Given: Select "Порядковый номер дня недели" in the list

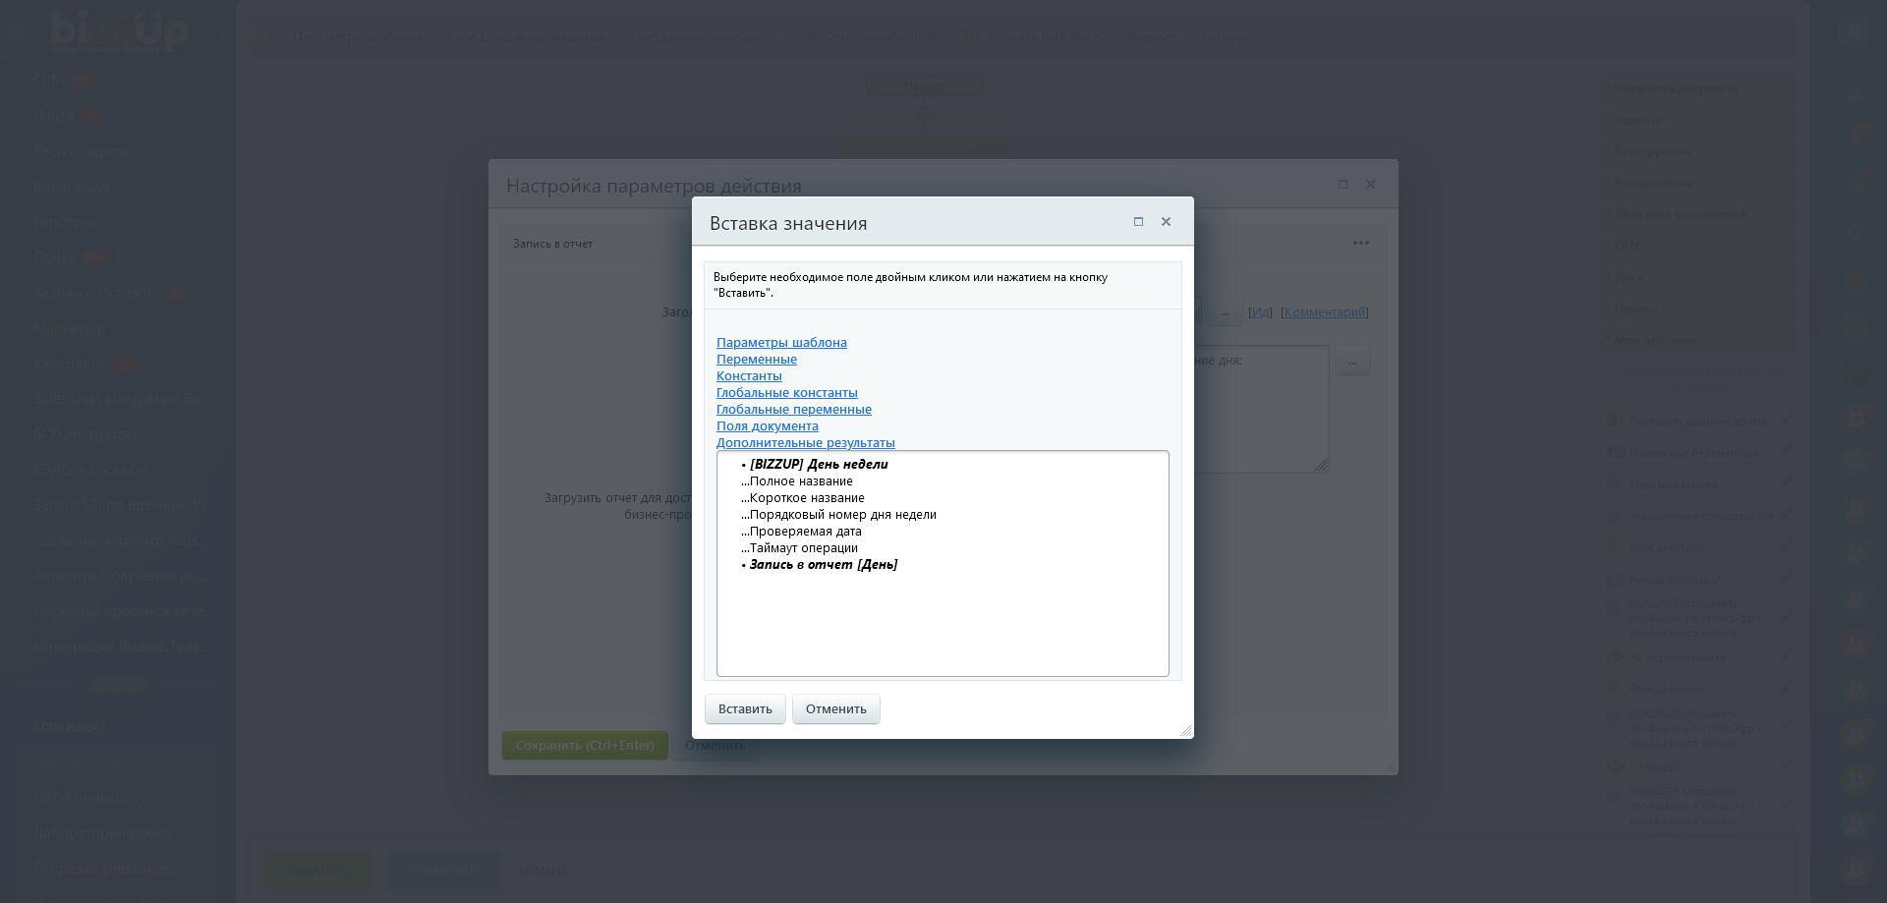Looking at the screenshot, I should pyautogui.click(x=842, y=515).
